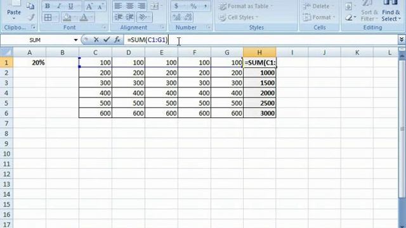Open Format as Table menu
The width and height of the screenshot is (406, 228).
pos(246,6)
